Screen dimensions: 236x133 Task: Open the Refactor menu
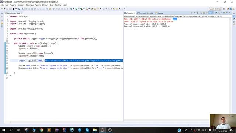click(x=21, y=5)
